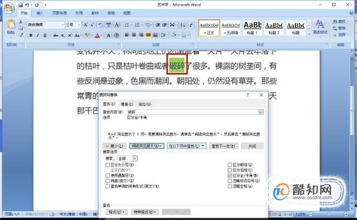This screenshot has width=357, height=220.
Task: Open the 格式 format dropdown button
Action: point(117,212)
